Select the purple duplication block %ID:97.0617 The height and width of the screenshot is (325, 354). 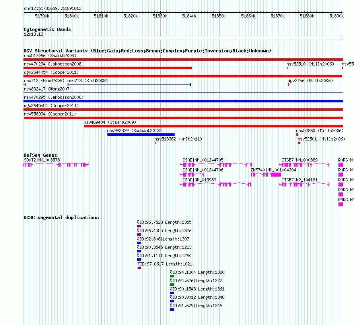pos(139,268)
